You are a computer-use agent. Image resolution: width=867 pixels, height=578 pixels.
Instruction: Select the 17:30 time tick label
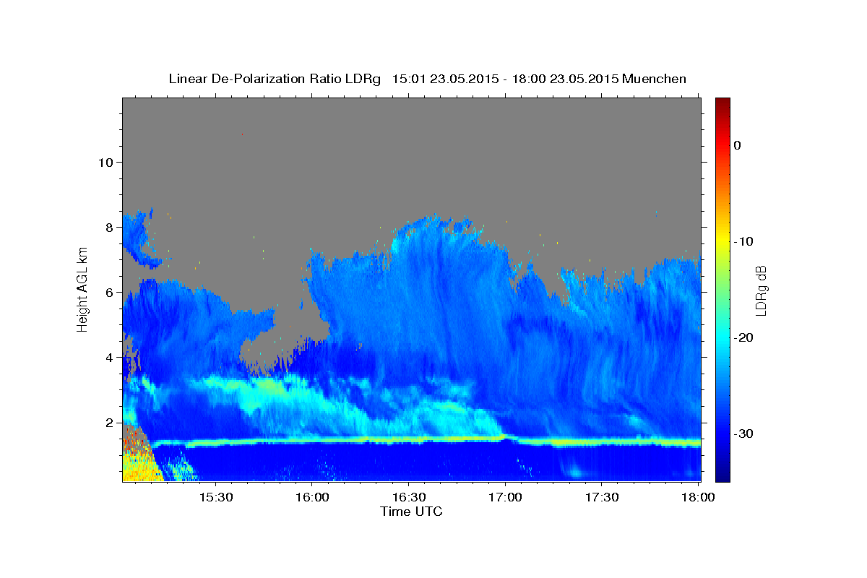coord(601,497)
